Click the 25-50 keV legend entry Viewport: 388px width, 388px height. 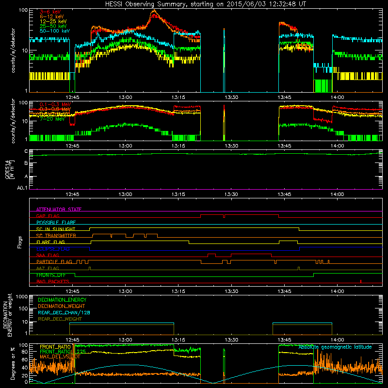pos(53,26)
